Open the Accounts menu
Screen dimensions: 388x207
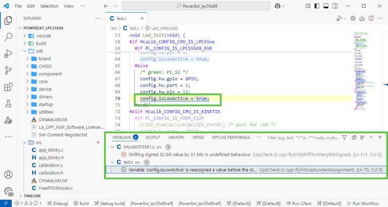coord(8,174)
